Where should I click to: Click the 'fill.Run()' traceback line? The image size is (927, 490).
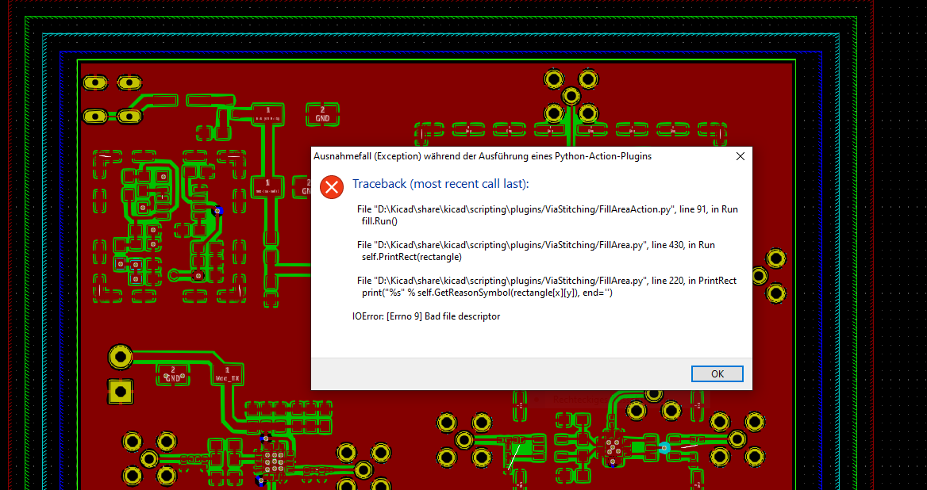click(379, 221)
